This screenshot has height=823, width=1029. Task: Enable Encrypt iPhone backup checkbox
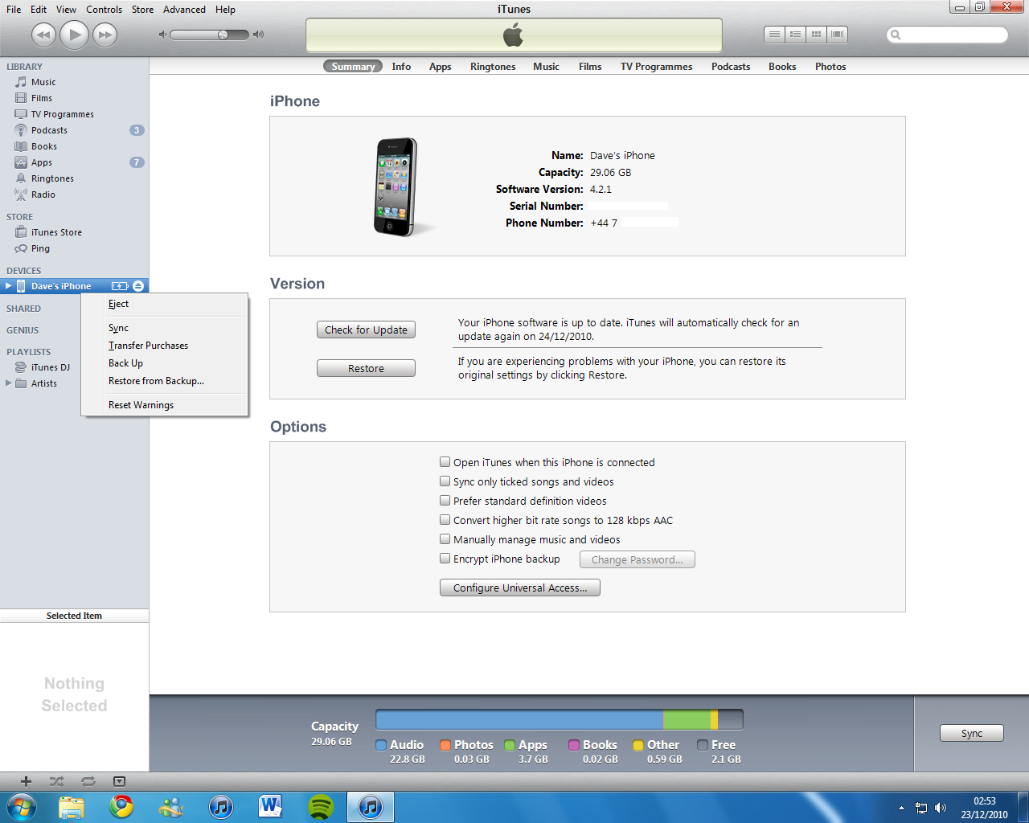[x=445, y=559]
